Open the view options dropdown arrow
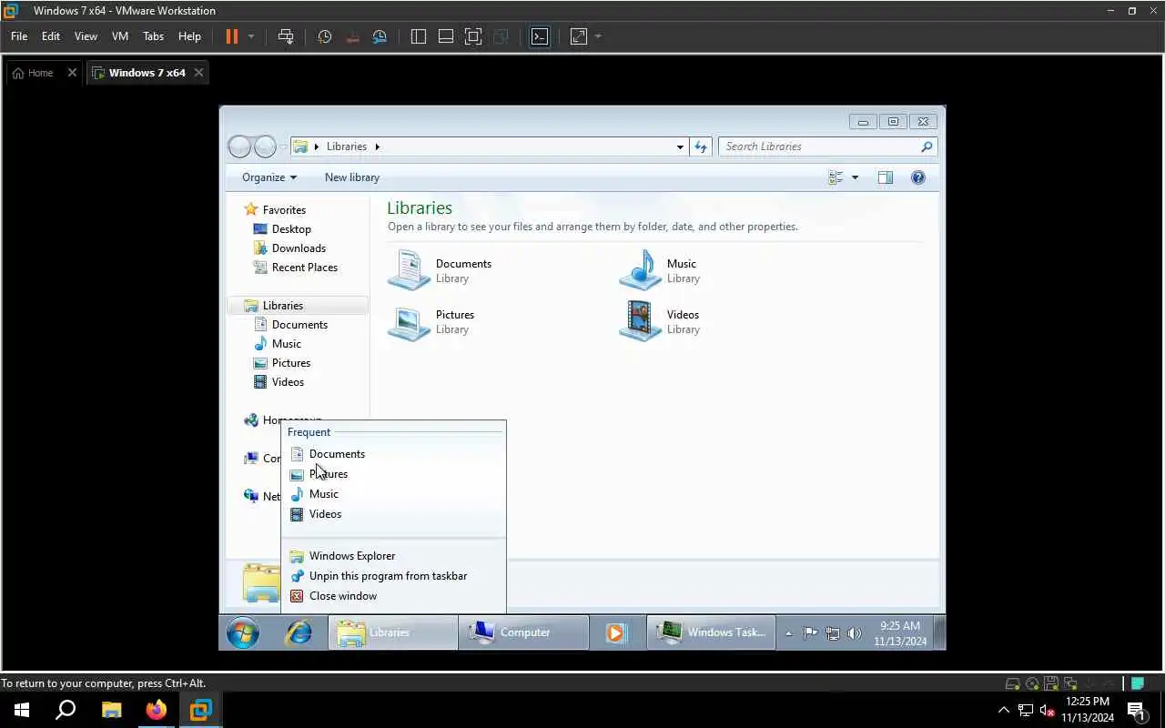The width and height of the screenshot is (1165, 728). click(855, 177)
